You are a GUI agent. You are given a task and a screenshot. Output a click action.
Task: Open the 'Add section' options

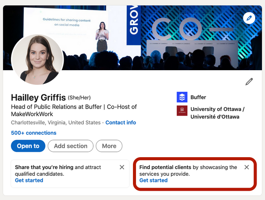[70, 146]
